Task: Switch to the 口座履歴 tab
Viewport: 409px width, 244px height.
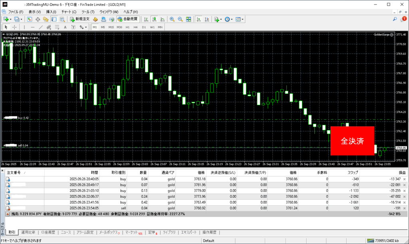Action: [x=48, y=232]
